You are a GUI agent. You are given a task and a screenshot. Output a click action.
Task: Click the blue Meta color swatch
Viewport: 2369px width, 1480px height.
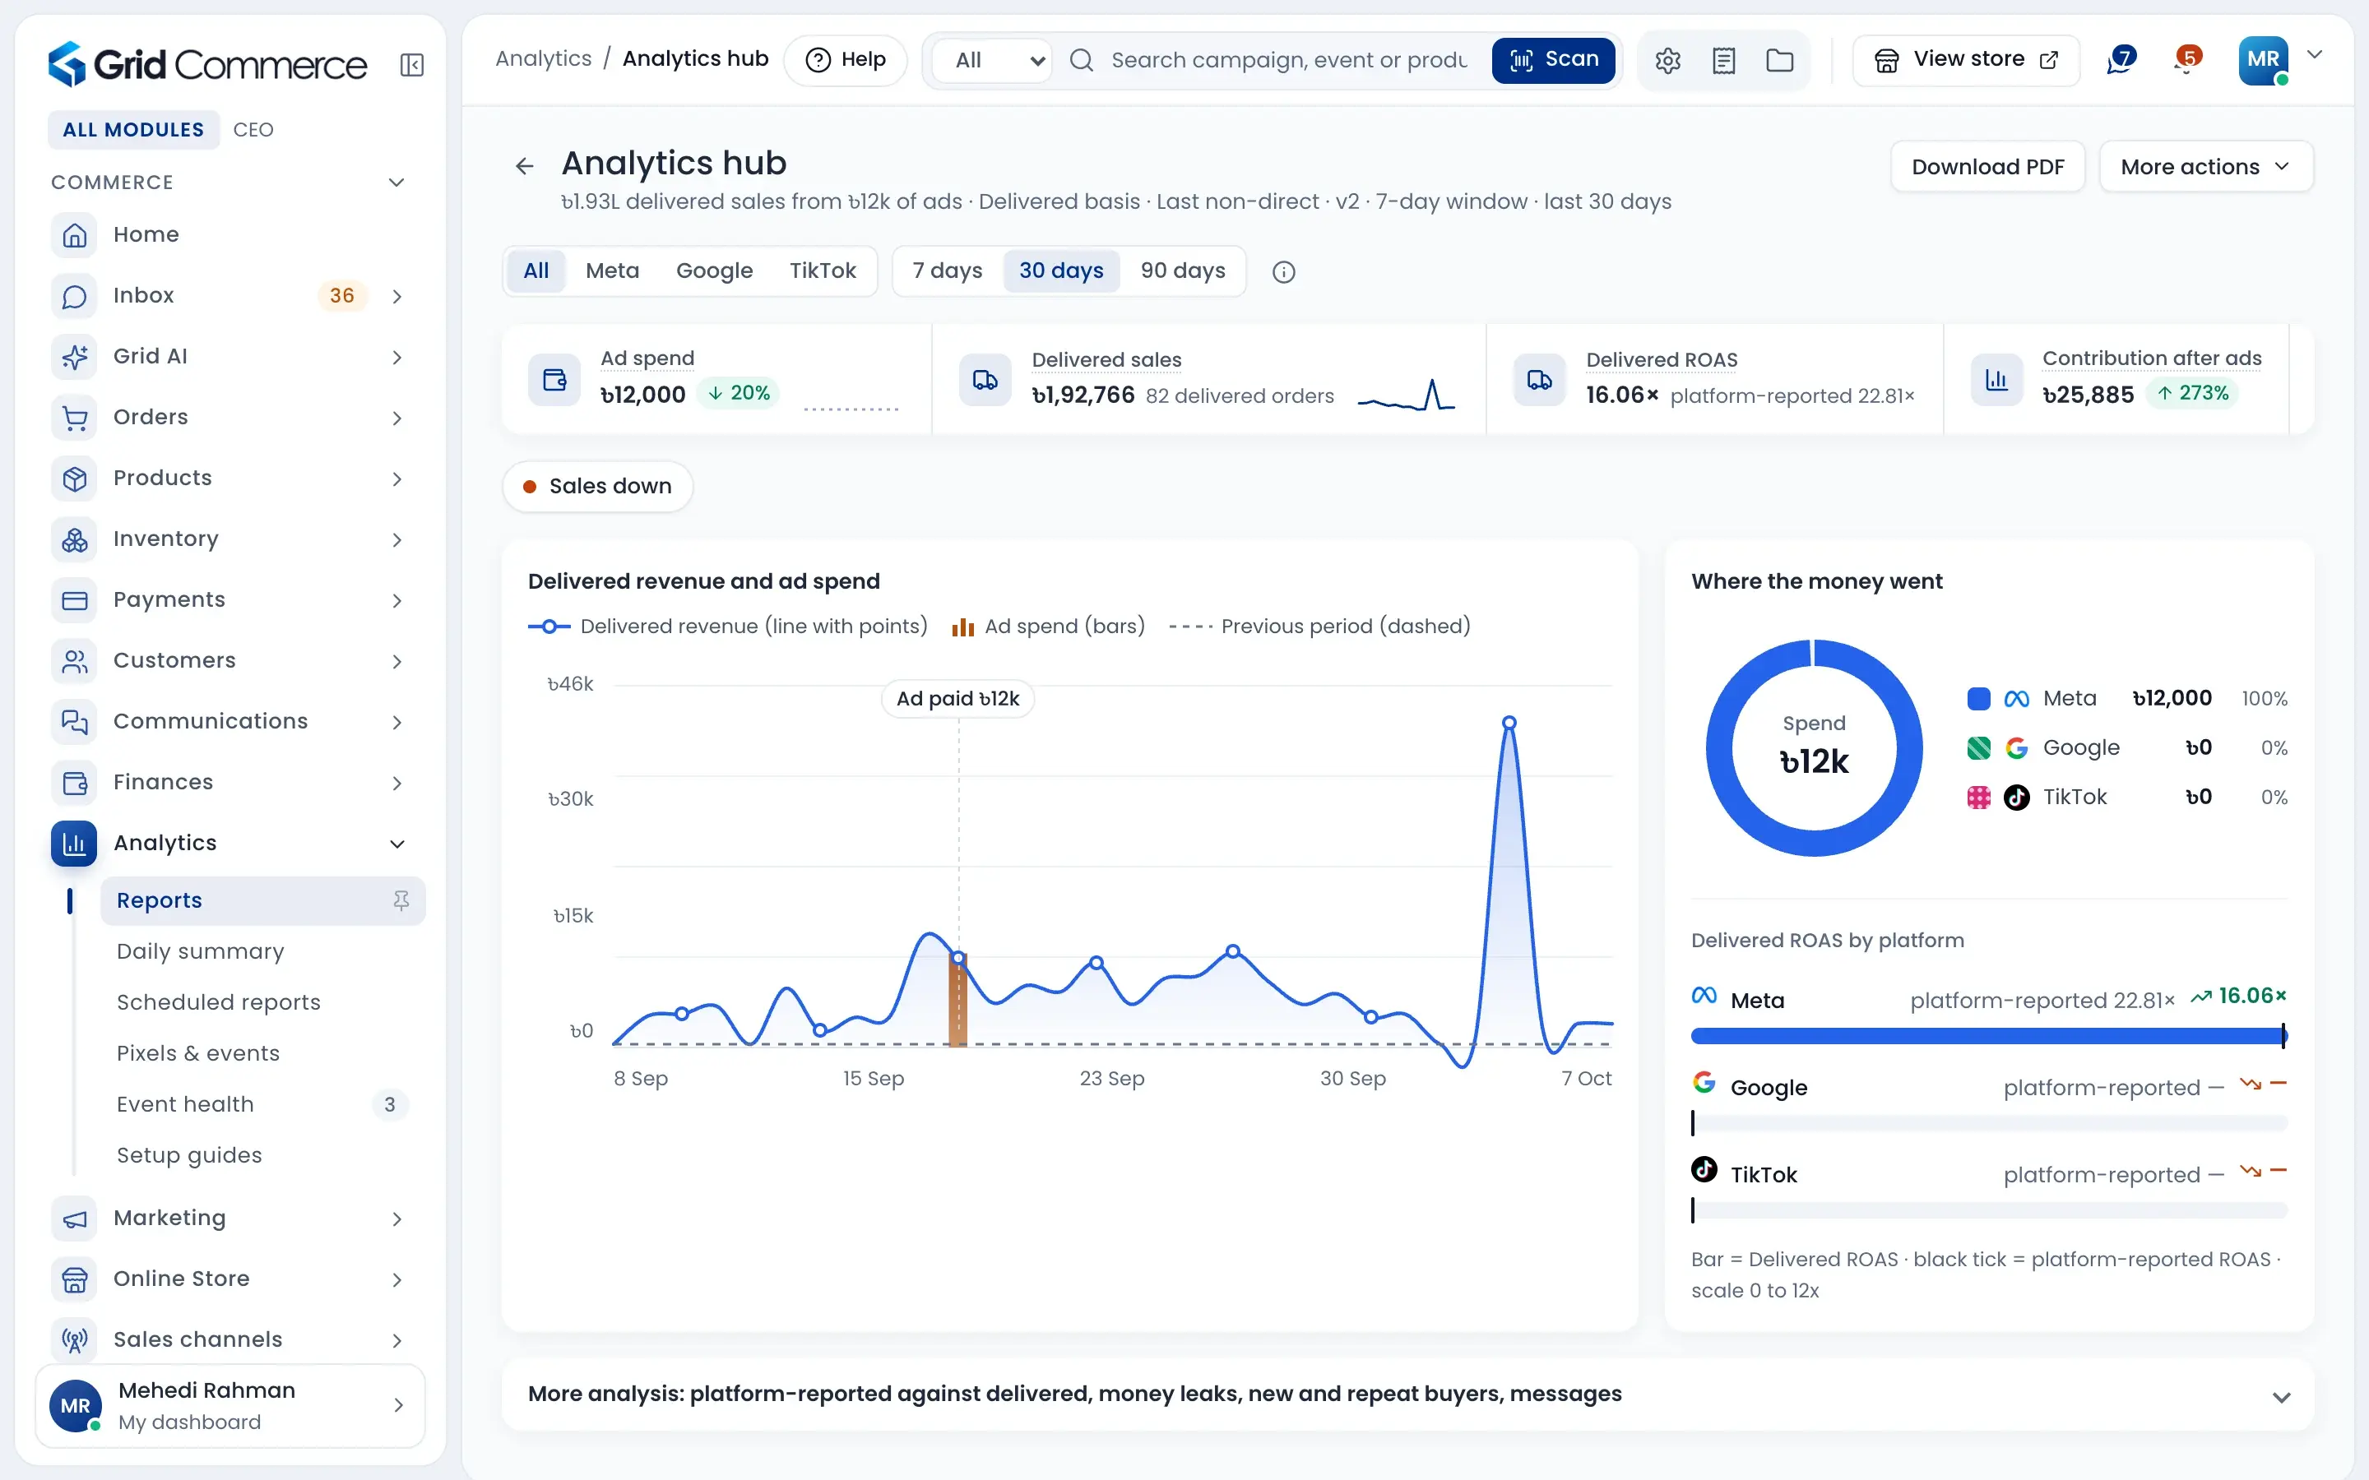(1978, 699)
